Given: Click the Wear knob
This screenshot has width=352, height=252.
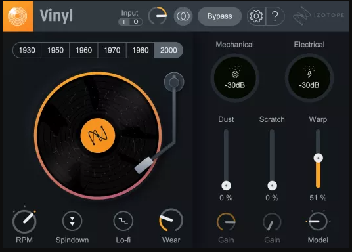Looking at the screenshot, I should tap(171, 220).
